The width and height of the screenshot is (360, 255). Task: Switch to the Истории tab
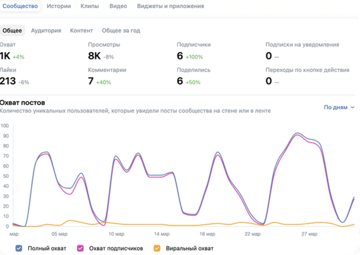tap(59, 6)
